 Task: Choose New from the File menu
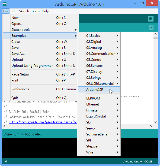click(x=40, y=17)
